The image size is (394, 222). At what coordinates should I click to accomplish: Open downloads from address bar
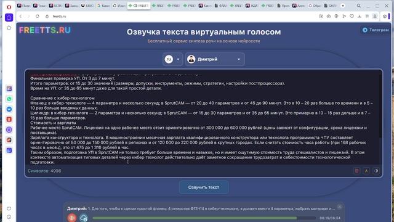pos(360,16)
